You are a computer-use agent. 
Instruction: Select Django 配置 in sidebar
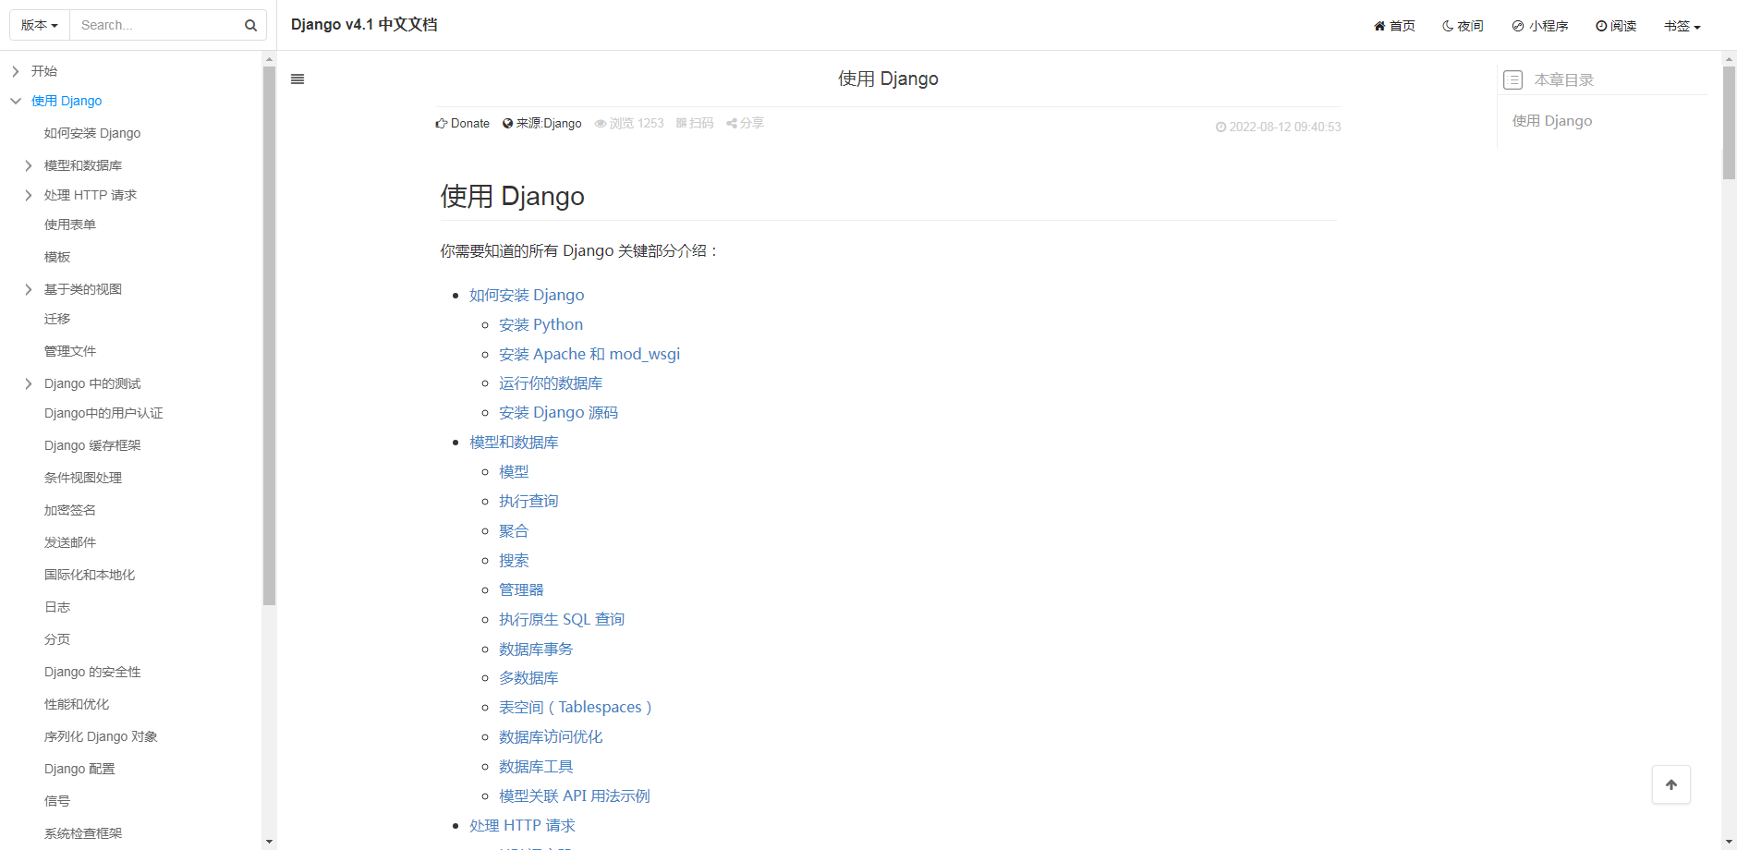79,769
